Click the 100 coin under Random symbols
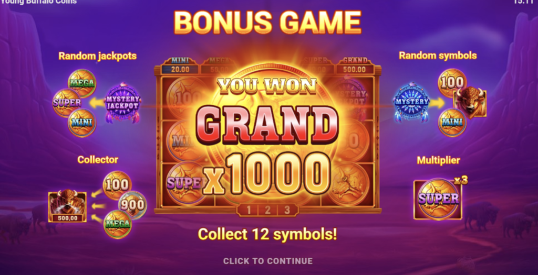This screenshot has width=538, height=275. tap(452, 83)
